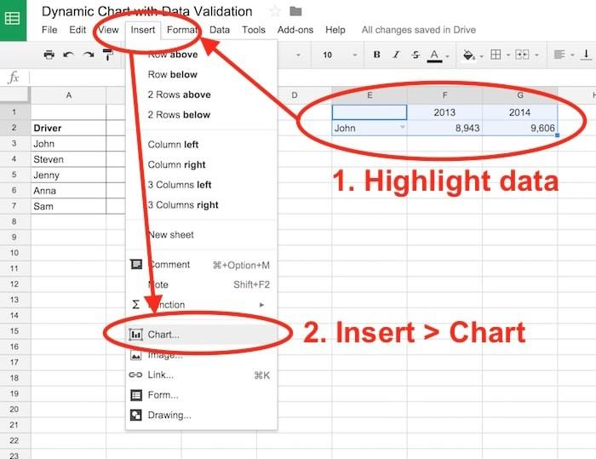Select Drawing... menu entry

[x=202, y=415]
